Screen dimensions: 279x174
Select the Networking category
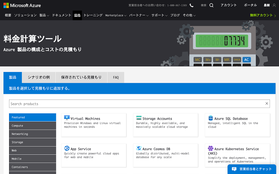click(32, 134)
